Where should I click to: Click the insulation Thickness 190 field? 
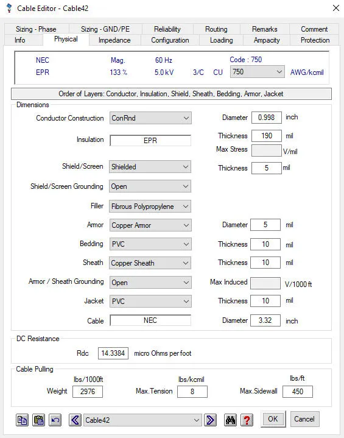point(267,136)
